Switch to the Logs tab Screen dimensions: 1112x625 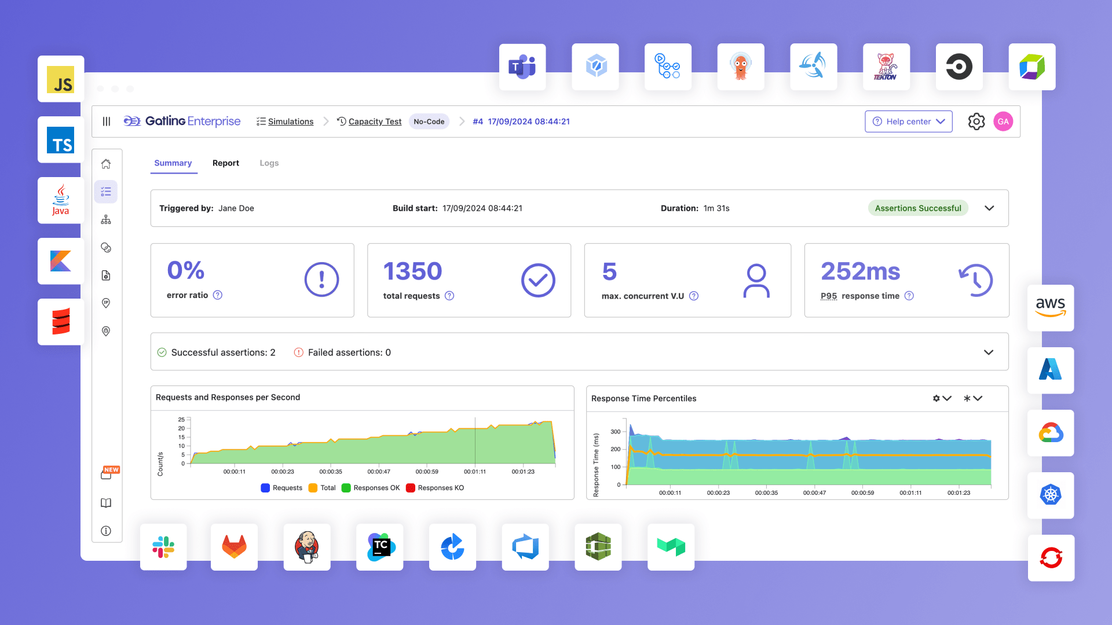click(269, 163)
